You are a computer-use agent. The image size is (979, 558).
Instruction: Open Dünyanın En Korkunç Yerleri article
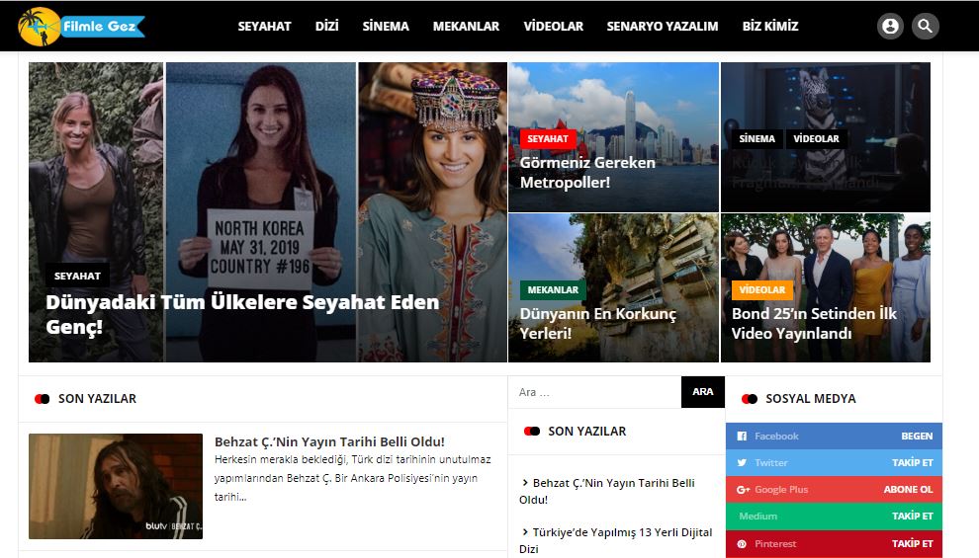pyautogui.click(x=597, y=324)
